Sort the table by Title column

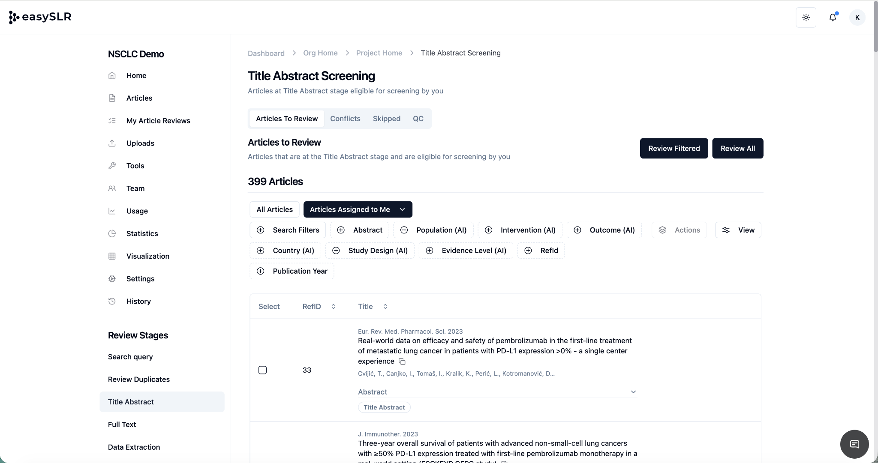click(x=385, y=306)
